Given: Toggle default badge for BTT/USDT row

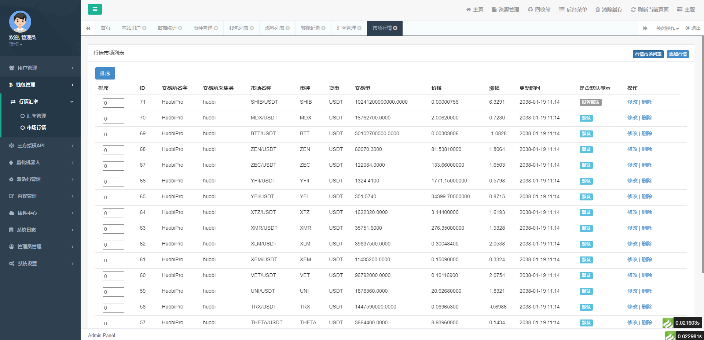Looking at the screenshot, I should coord(586,134).
